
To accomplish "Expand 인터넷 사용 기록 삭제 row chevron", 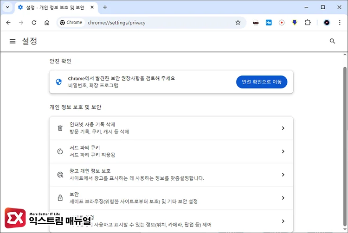I will tap(283, 128).
